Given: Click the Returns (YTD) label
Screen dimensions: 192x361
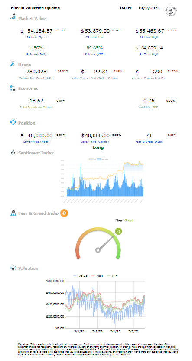Looking at the screenshot, I should 94,54.
